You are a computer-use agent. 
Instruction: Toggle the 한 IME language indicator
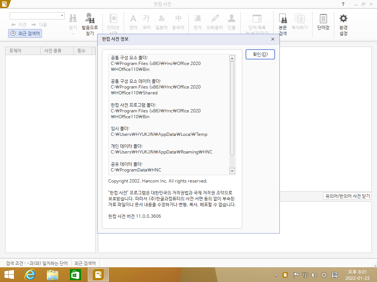(335, 275)
